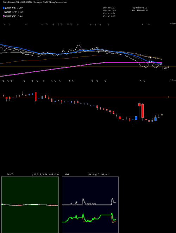Click the MACD panel heading

[x=10, y=174]
